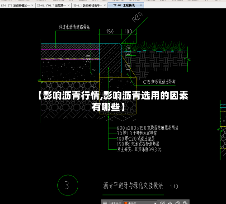Close the YS-1.2~3 drawing tab
Image resolution: width=226 pixels, height=204 pixels.
click(32, 5)
